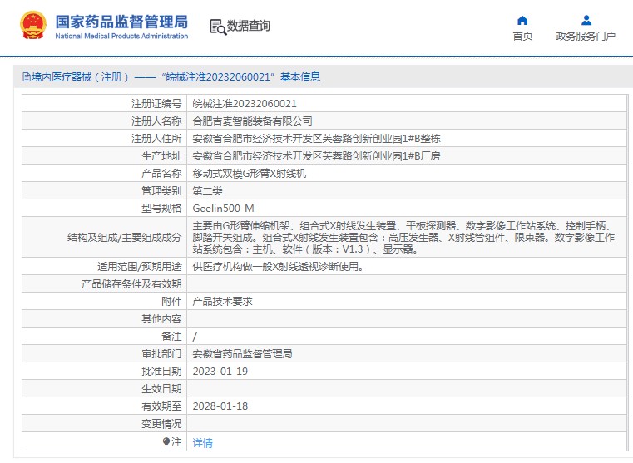
Task: Select the slash value in 备注 row
Action: click(195, 337)
